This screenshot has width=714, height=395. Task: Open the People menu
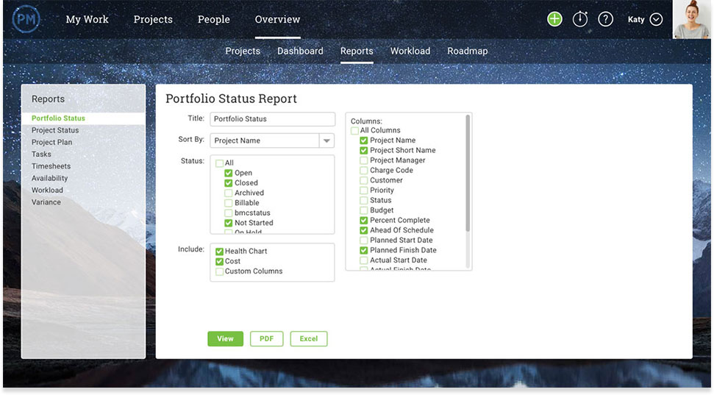213,19
